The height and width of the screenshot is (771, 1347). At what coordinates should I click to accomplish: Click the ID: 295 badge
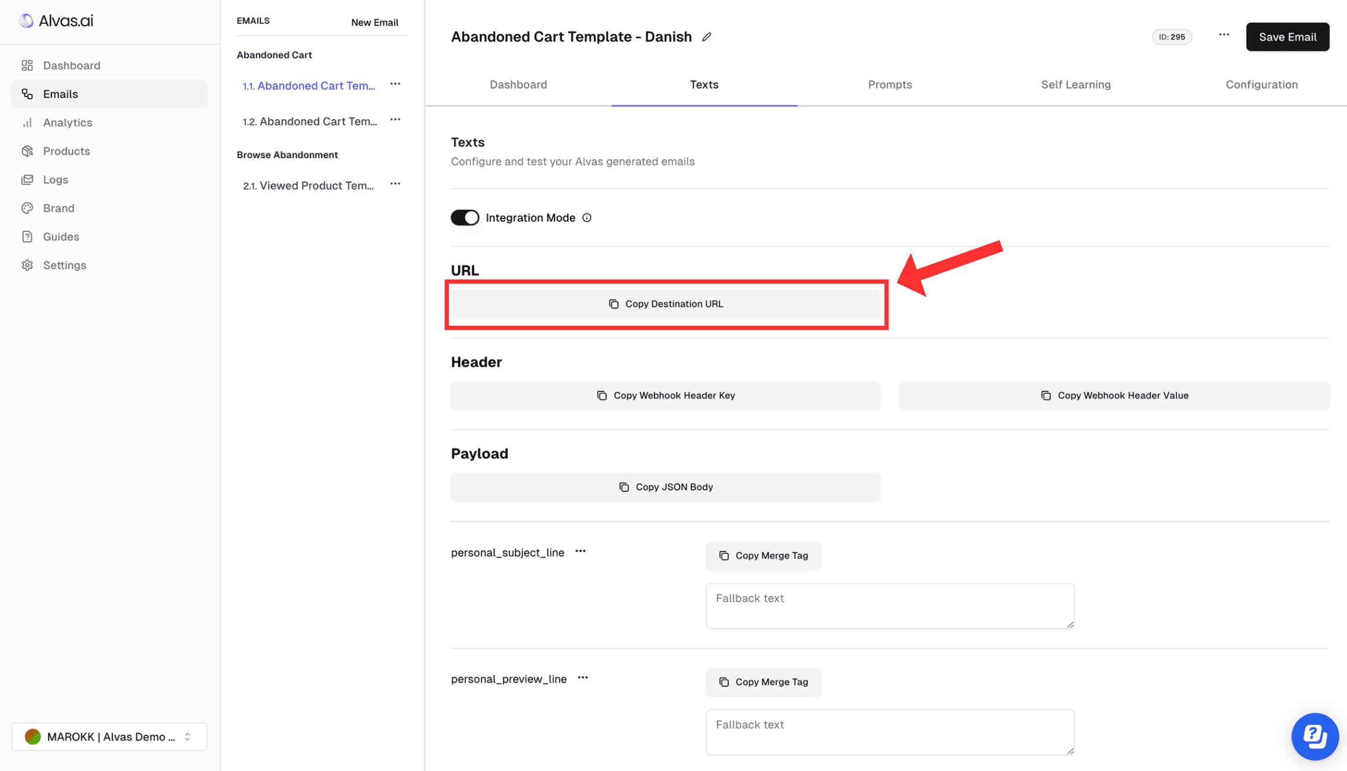(1171, 37)
